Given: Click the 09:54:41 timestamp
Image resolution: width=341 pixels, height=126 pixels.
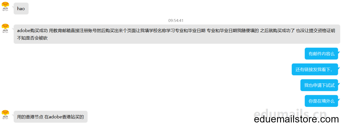Looking at the screenshot, I should 176,20.
